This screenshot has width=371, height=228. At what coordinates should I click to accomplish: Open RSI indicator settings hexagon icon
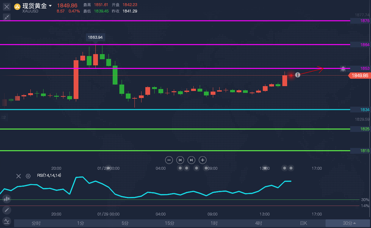28,176
